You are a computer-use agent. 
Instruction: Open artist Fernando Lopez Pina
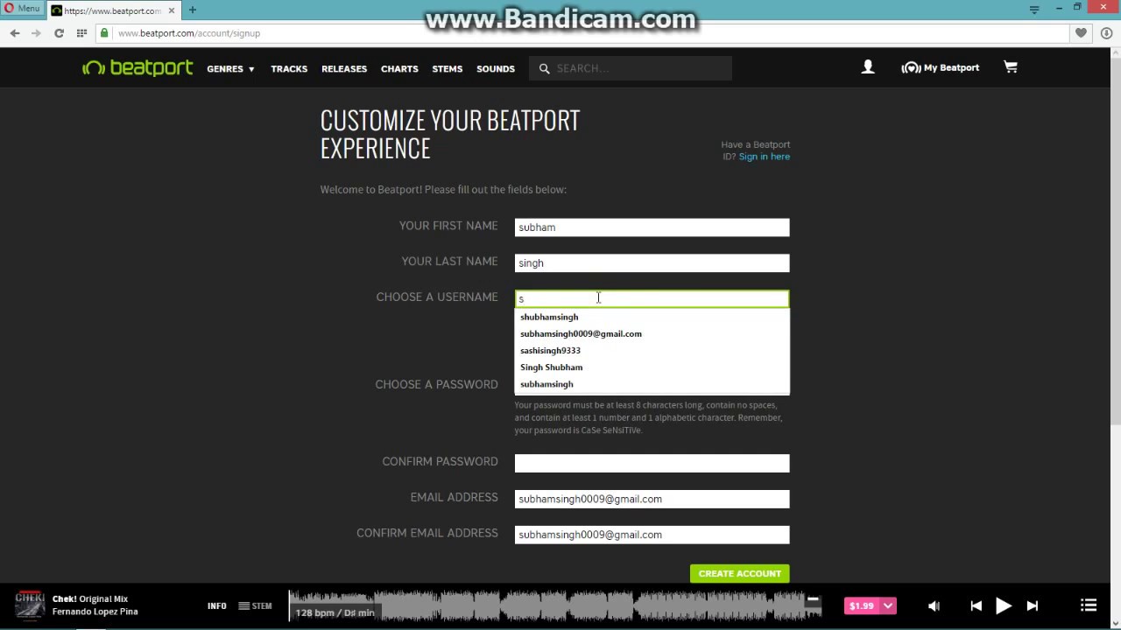[x=95, y=612]
